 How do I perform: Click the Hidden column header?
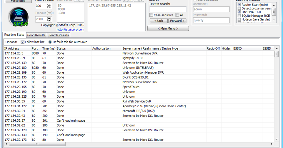(x=227, y=48)
